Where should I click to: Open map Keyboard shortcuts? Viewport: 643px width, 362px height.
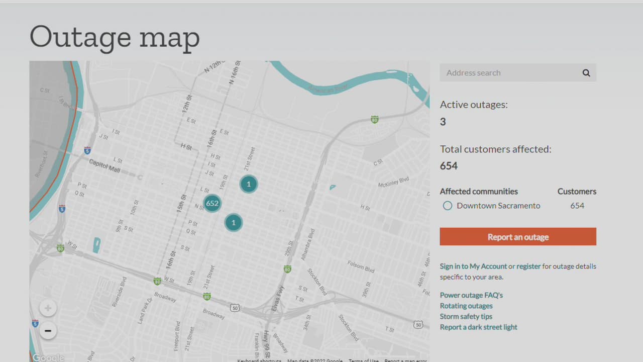259,360
